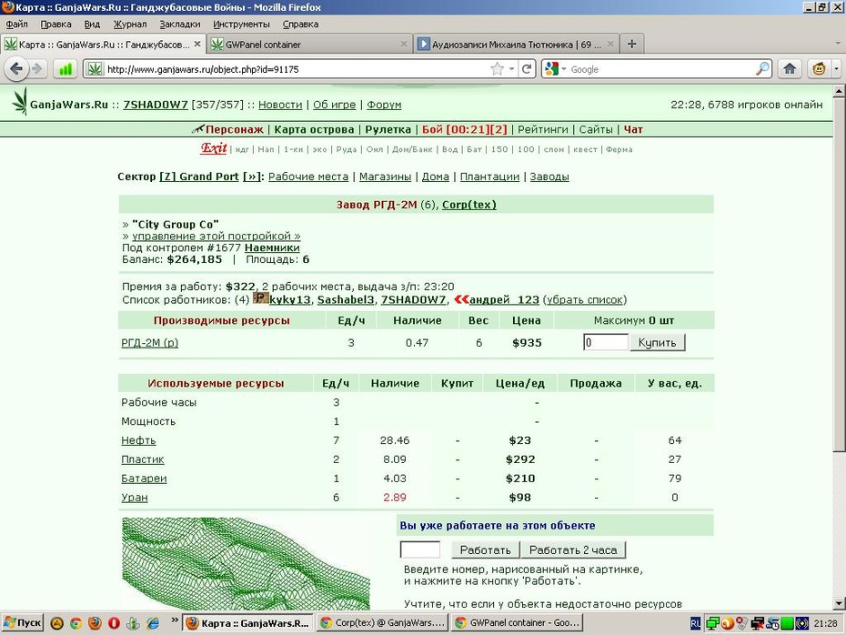The height and width of the screenshot is (635, 846).
Task: Close the GanjaWars map tab
Action: coord(197,44)
